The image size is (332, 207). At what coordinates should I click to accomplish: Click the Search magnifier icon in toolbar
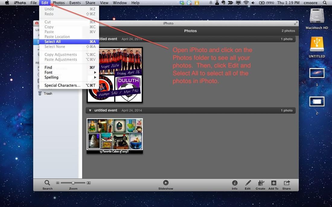[47, 183]
